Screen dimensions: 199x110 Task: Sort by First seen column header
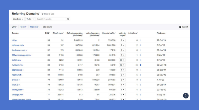coord(161,33)
